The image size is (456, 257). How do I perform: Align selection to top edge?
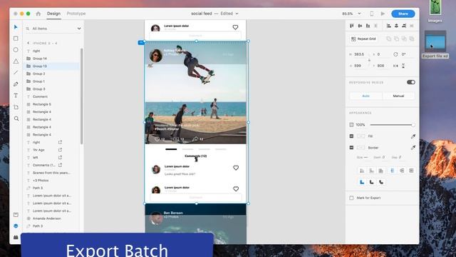click(x=352, y=26)
